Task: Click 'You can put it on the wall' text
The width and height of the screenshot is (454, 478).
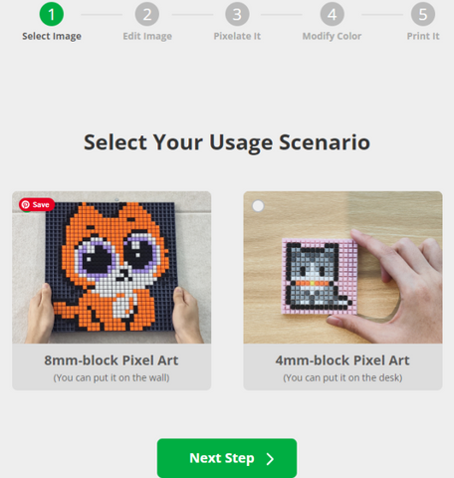Action: tap(112, 377)
